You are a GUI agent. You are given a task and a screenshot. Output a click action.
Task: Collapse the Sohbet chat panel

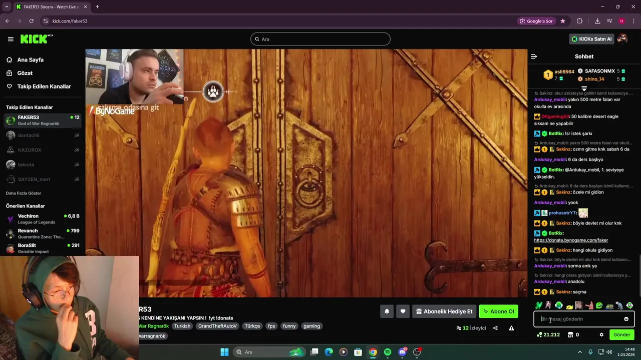coord(534,56)
